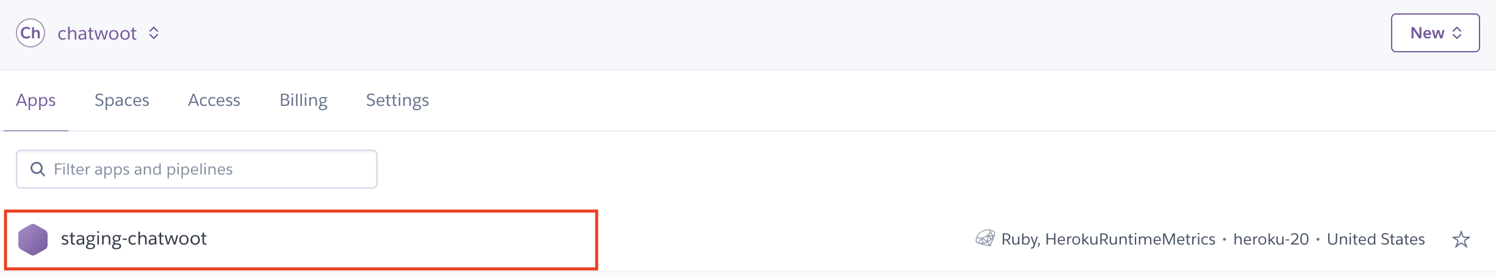The image size is (1496, 278).
Task: Click the New button label
Action: pos(1426,33)
